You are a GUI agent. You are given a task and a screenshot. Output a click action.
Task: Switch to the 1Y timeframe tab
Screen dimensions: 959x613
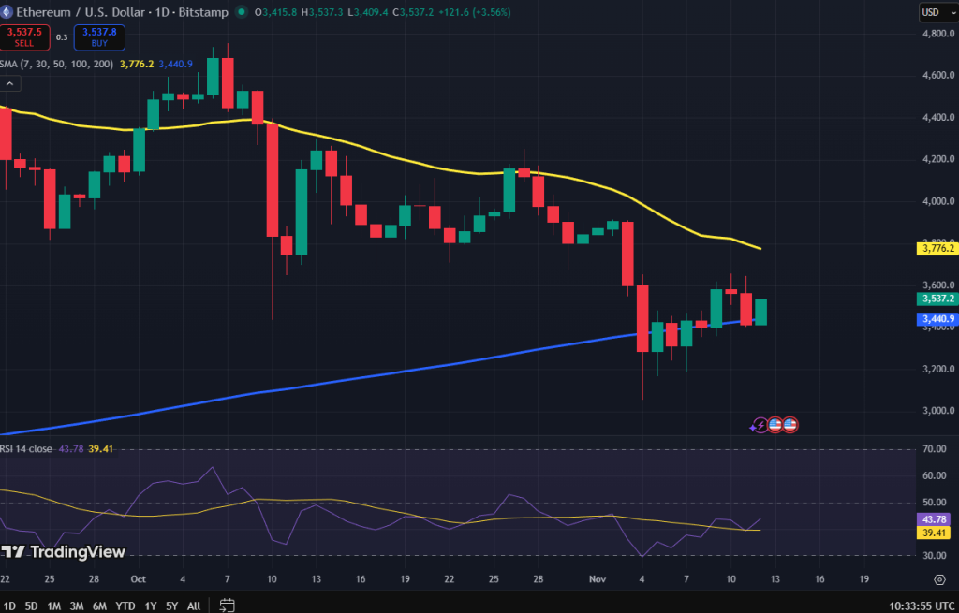click(x=149, y=606)
